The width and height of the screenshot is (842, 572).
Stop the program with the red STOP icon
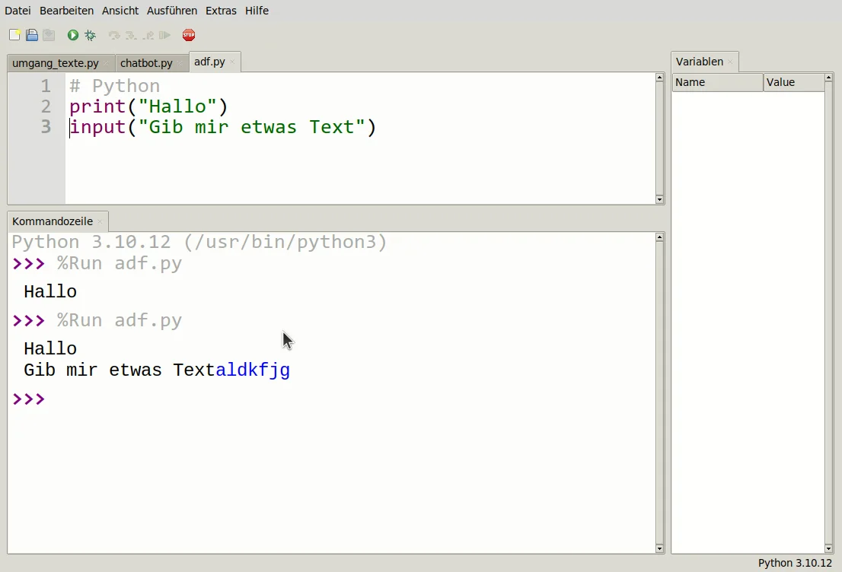189,35
